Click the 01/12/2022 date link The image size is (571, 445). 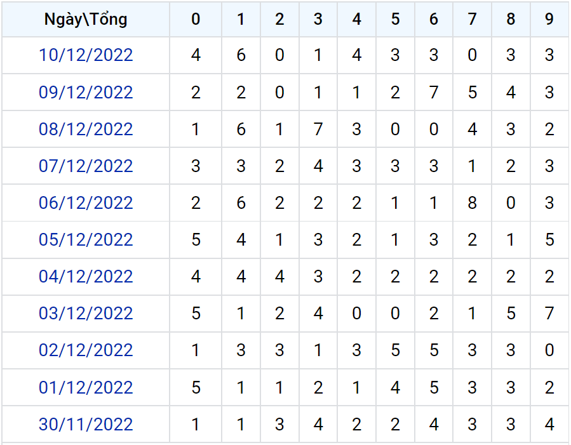tap(86, 388)
